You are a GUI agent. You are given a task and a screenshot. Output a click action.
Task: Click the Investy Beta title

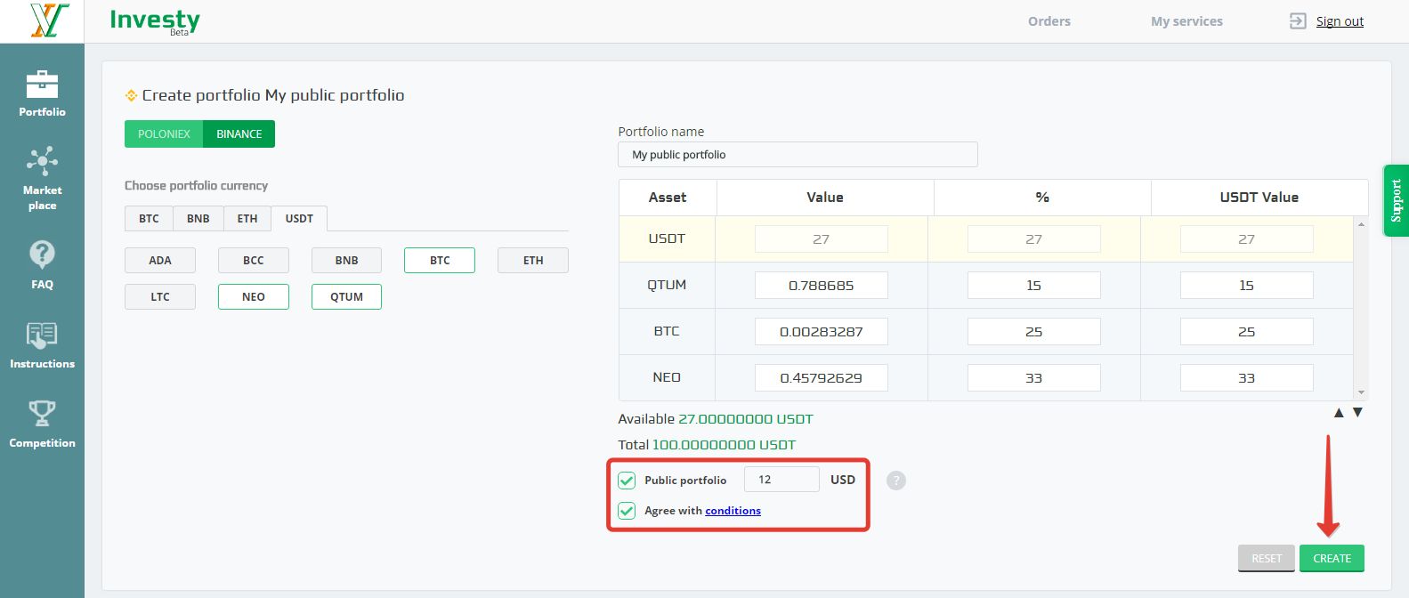pyautogui.click(x=155, y=20)
